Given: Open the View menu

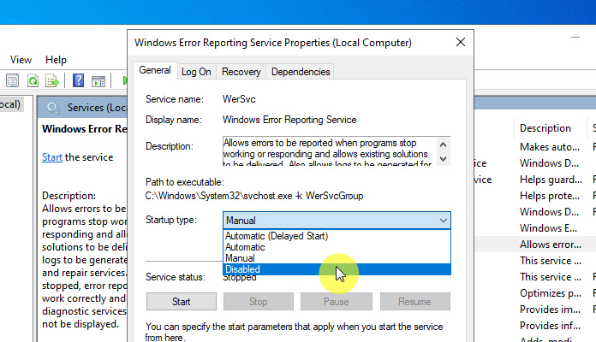Looking at the screenshot, I should coord(21,60).
